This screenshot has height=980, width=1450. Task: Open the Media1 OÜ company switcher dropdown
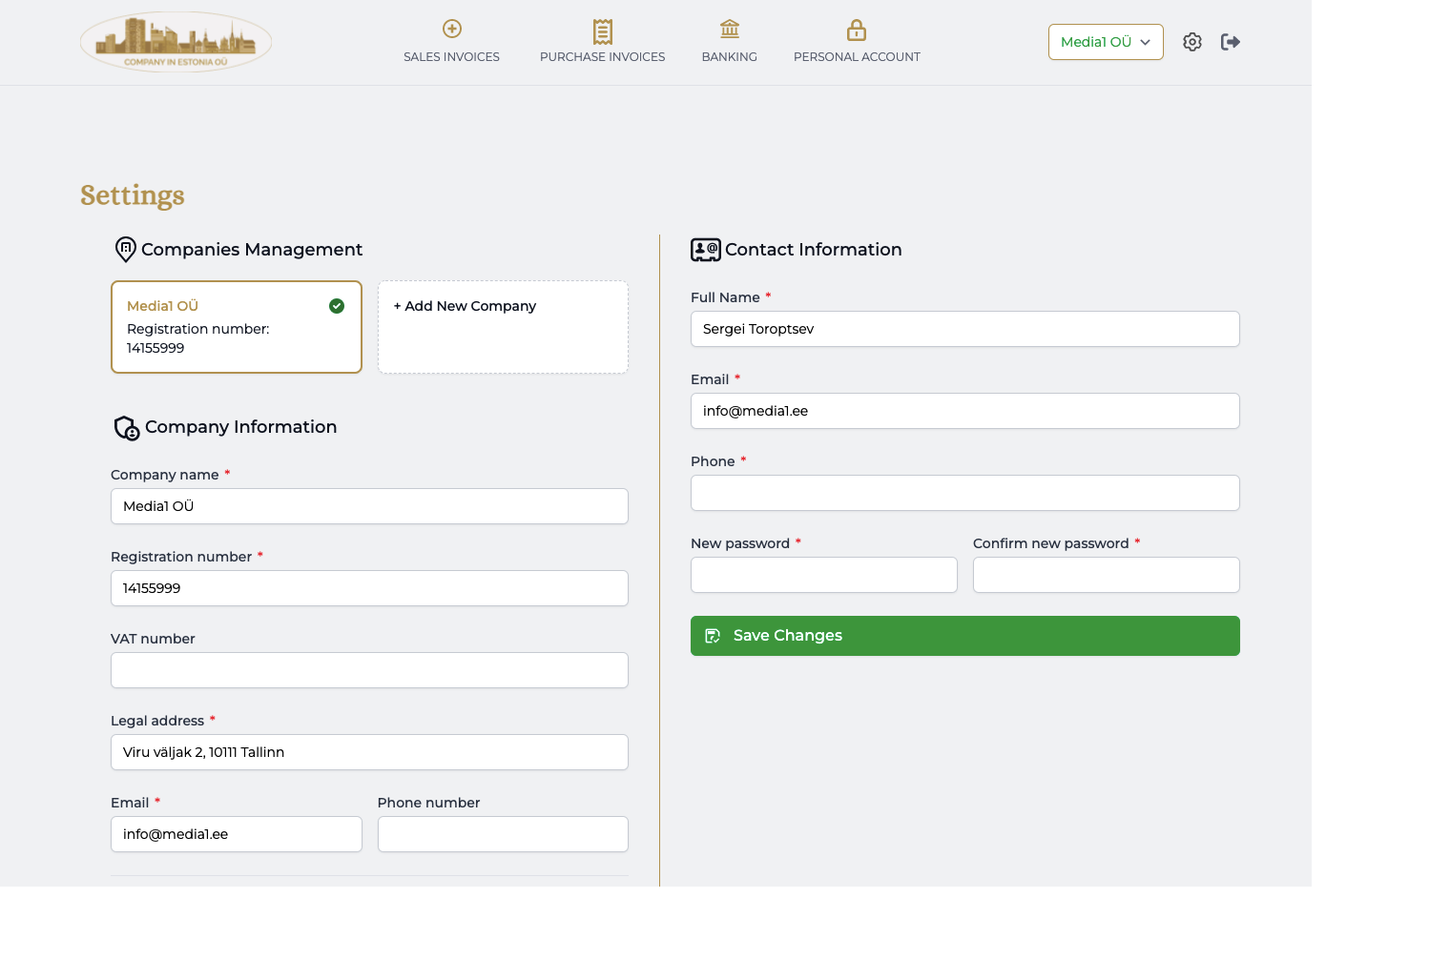point(1105,42)
